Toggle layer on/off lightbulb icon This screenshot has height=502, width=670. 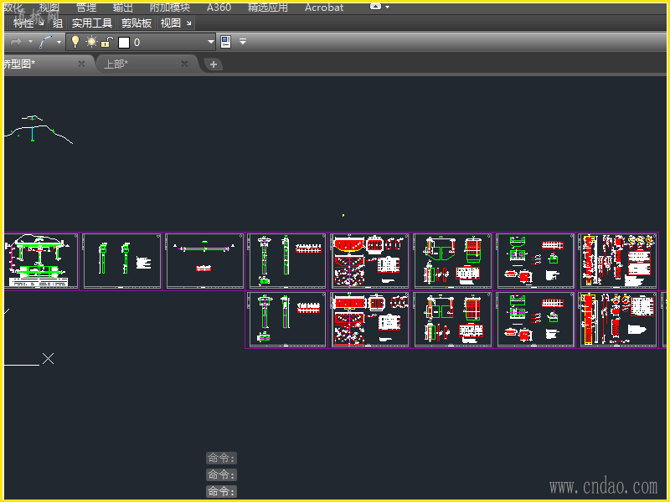click(75, 41)
